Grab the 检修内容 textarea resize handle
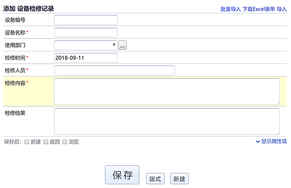The width and height of the screenshot is (291, 188). pyautogui.click(x=278, y=102)
